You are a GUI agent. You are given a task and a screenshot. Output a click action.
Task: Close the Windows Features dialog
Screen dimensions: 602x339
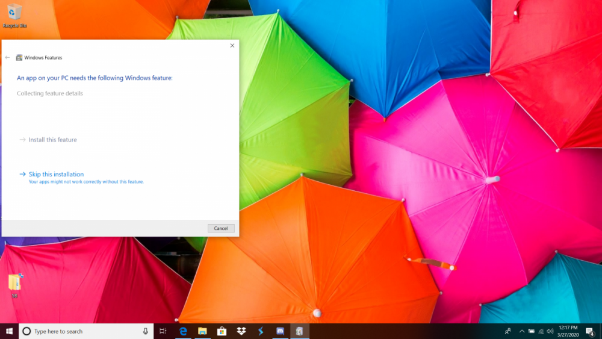tap(232, 46)
